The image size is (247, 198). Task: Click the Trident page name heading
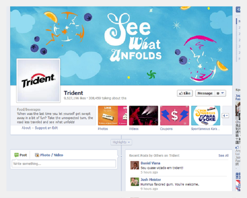73,93
